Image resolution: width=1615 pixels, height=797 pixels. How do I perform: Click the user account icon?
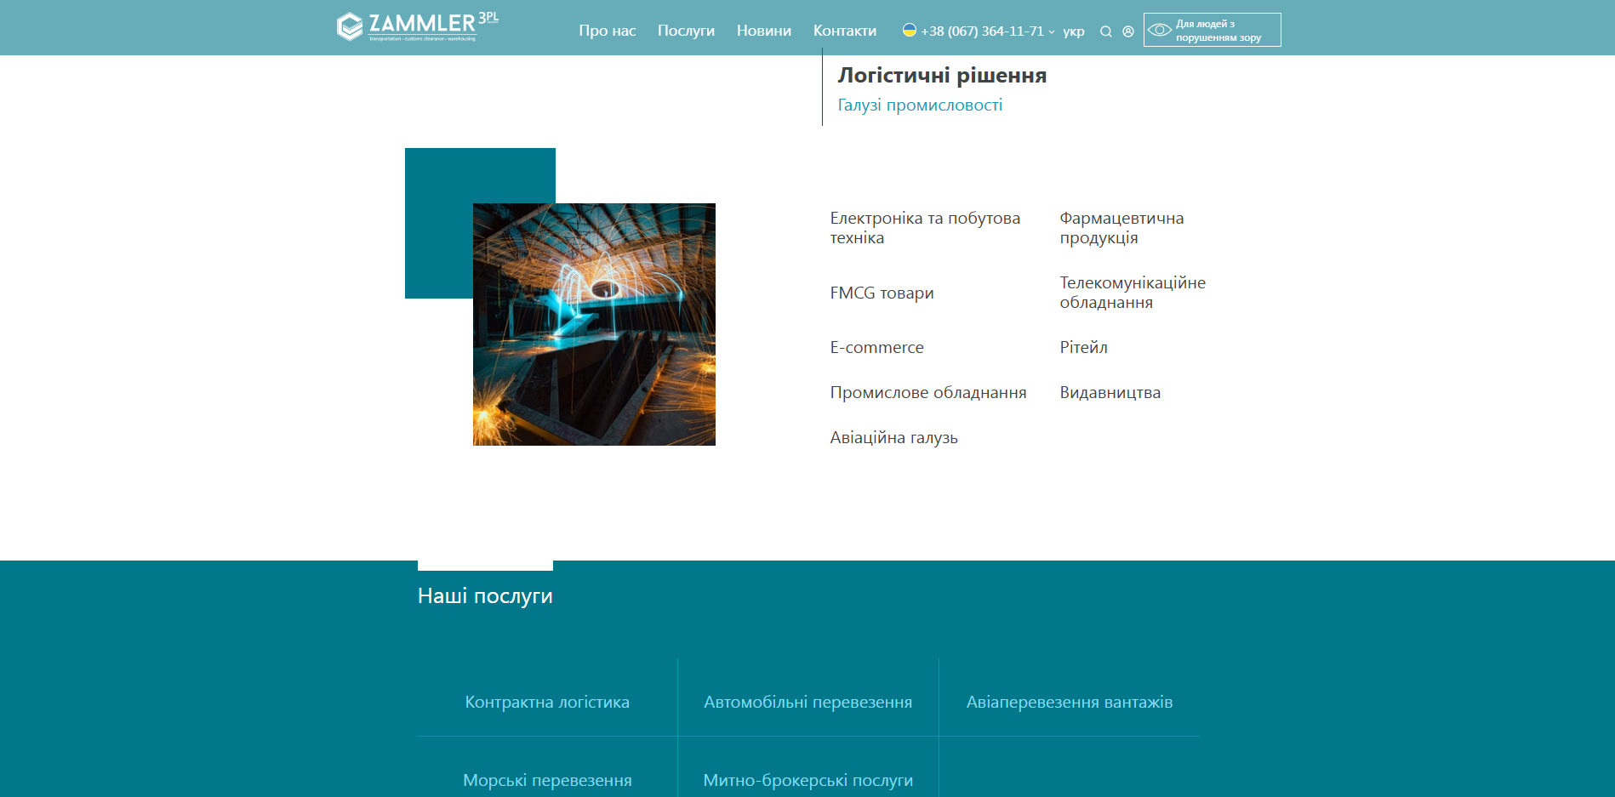tap(1128, 31)
